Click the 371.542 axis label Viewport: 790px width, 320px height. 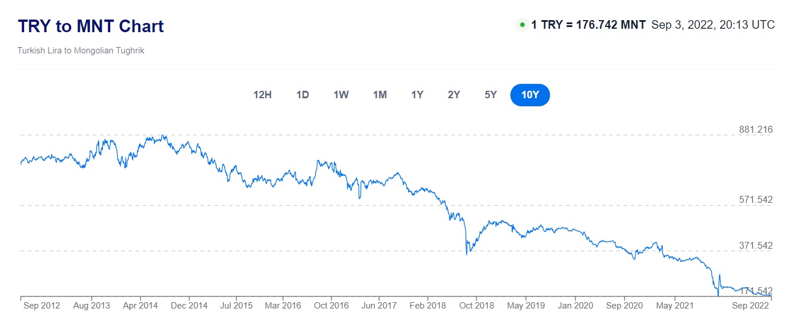pos(756,246)
